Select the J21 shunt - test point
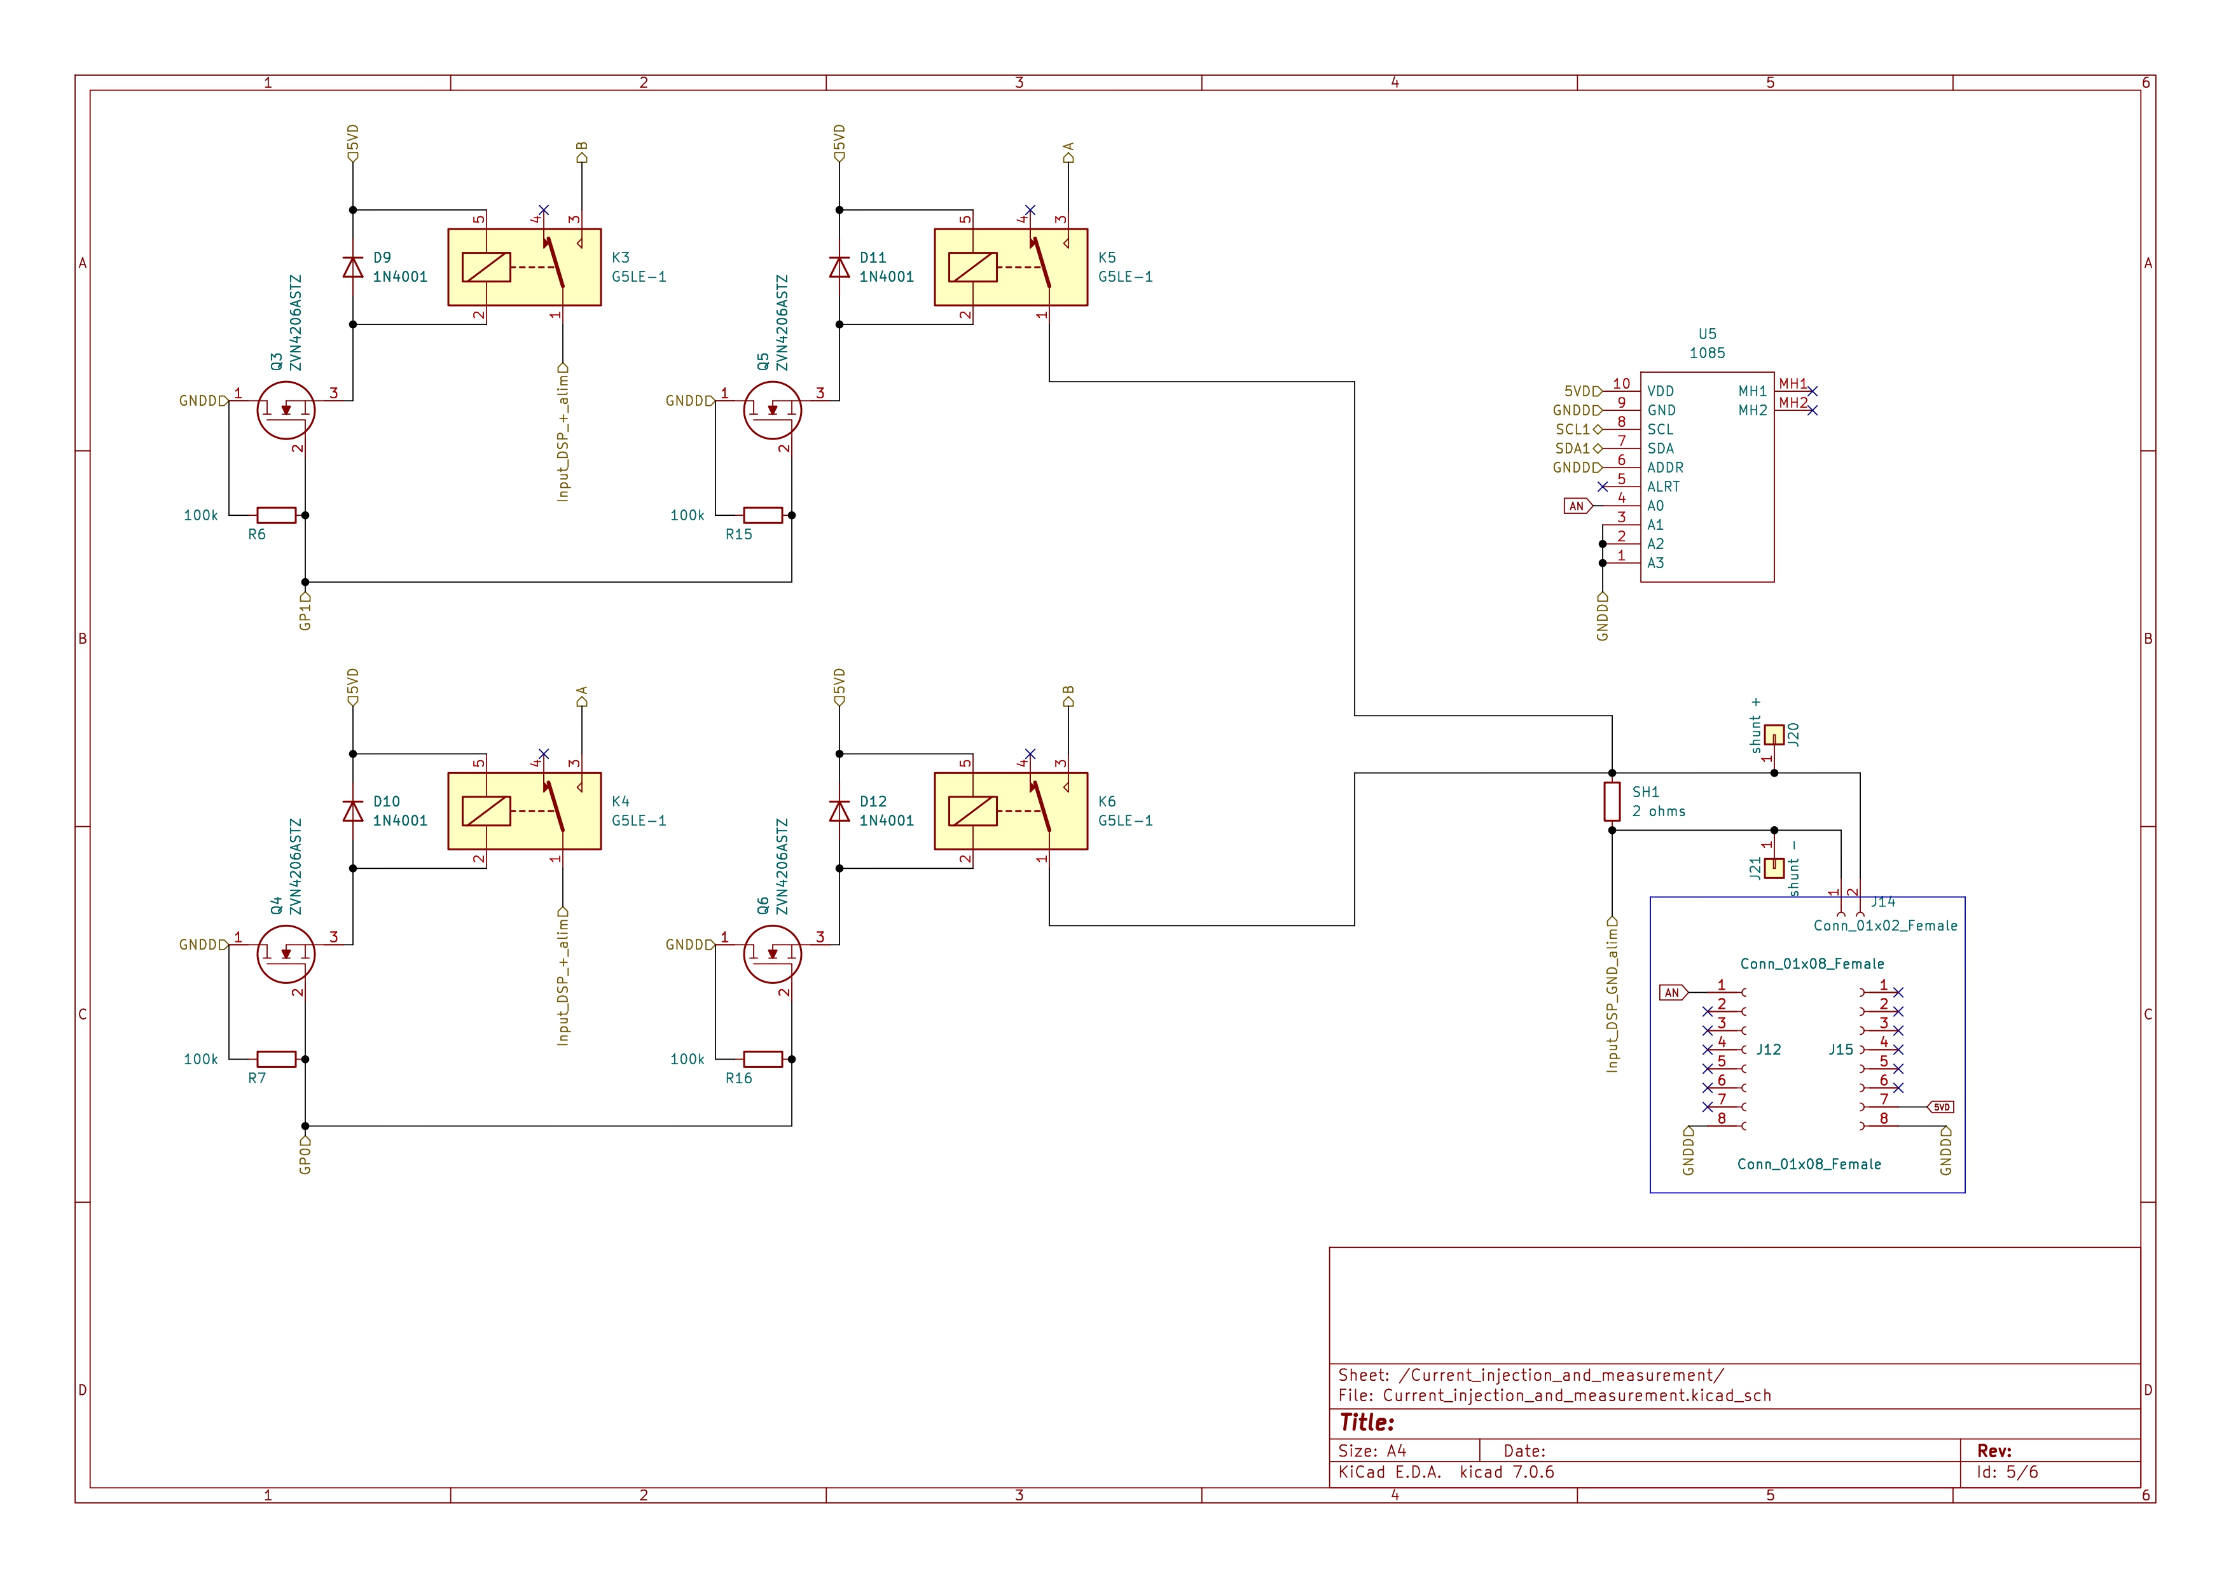This screenshot has height=1578, width=2231. point(1774,868)
